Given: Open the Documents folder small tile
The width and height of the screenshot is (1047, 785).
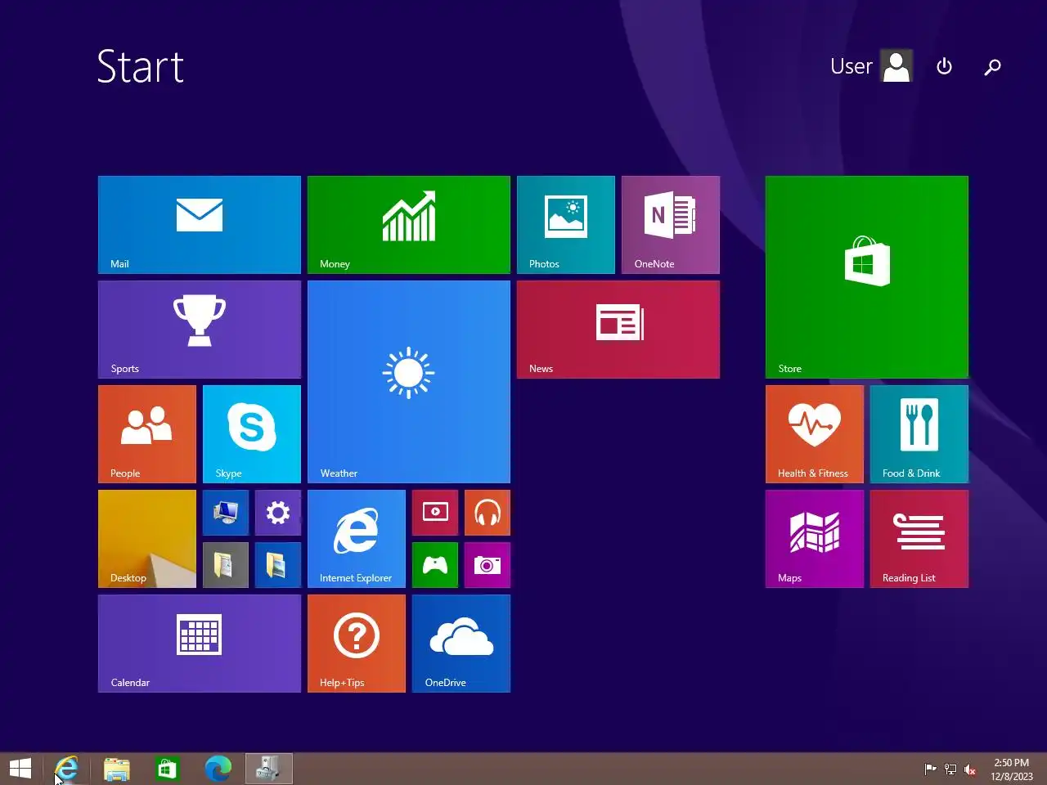Looking at the screenshot, I should pyautogui.click(x=226, y=565).
